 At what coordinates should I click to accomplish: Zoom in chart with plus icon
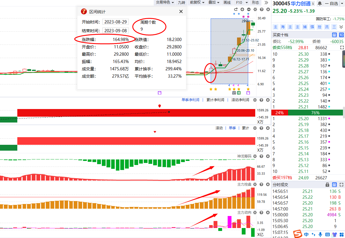coord(242,9)
